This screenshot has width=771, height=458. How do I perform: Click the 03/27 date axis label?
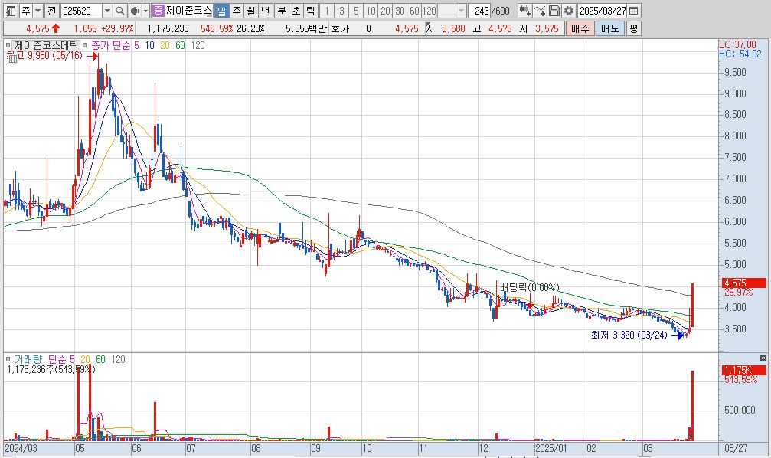pyautogui.click(x=736, y=448)
